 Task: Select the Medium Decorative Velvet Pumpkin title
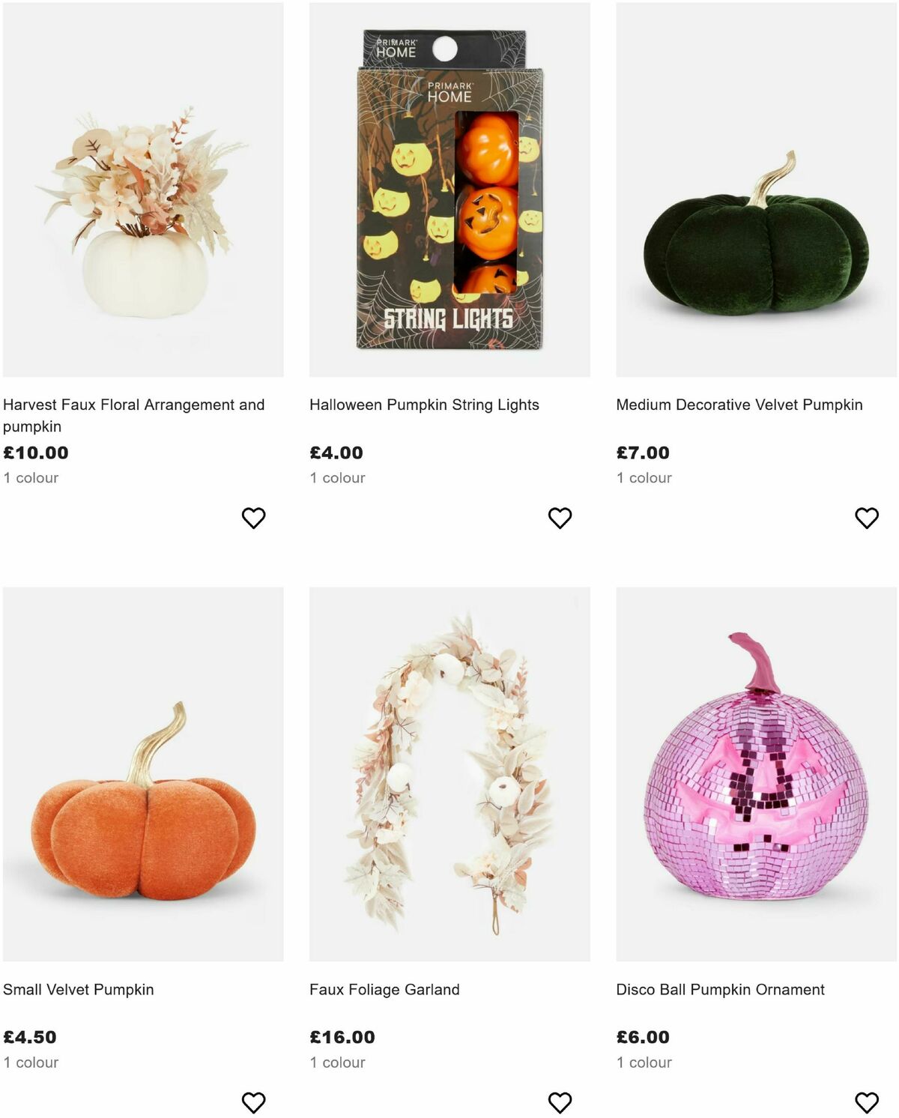tap(739, 403)
